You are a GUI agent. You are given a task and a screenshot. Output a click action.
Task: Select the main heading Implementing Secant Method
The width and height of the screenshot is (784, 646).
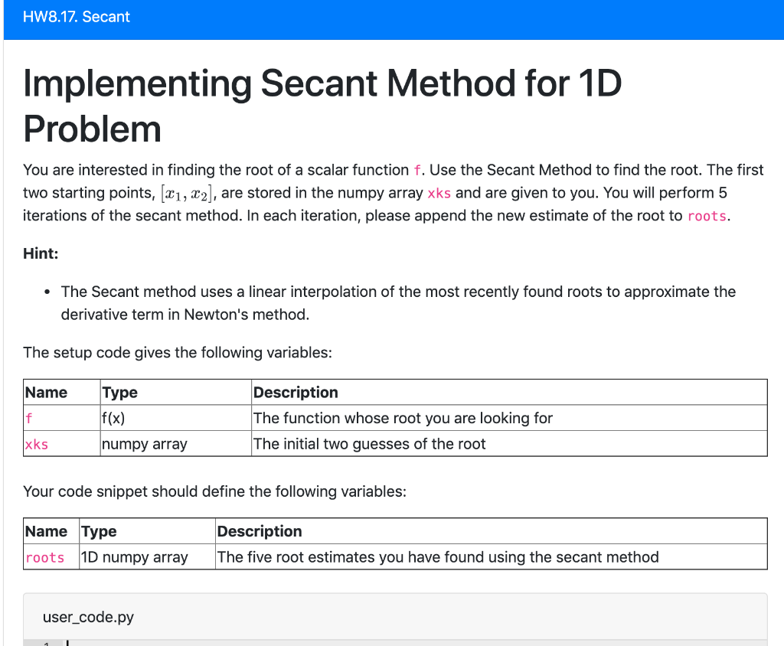point(322,84)
